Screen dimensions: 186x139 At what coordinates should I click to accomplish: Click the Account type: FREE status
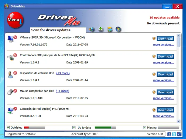pos(85,134)
